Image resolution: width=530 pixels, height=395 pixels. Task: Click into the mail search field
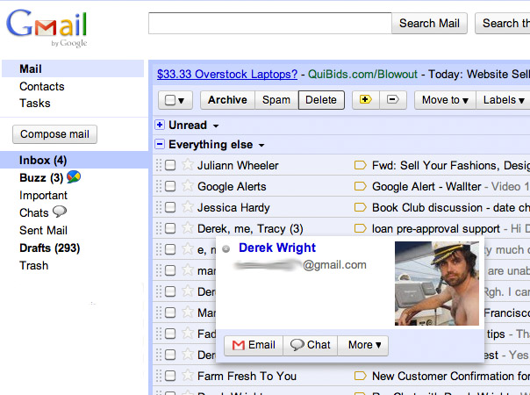(270, 24)
